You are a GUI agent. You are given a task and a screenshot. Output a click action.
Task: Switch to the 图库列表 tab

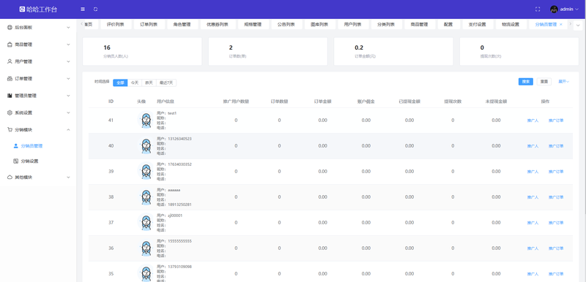319,25
